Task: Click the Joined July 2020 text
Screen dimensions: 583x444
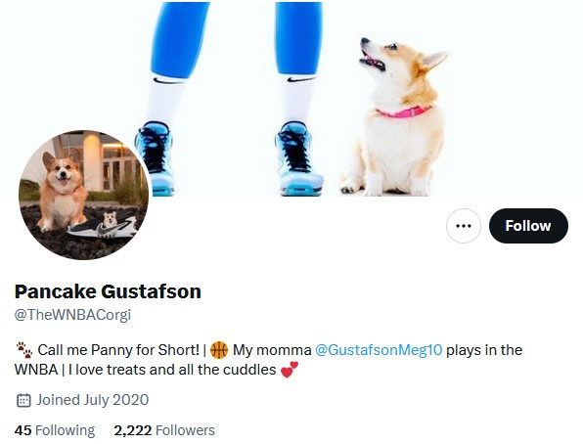Action: click(x=93, y=400)
